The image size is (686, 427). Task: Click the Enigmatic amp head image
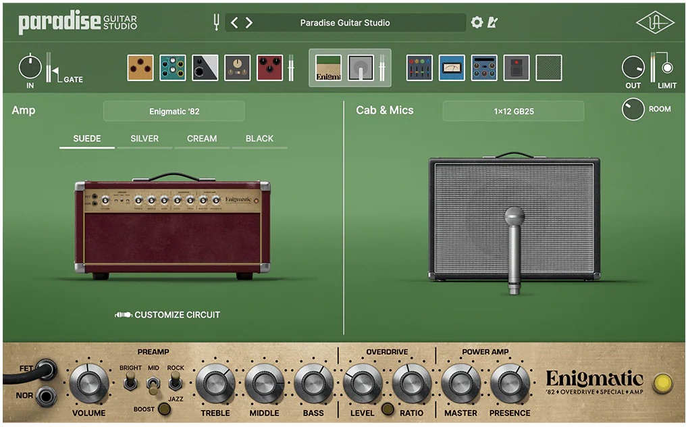172,226
